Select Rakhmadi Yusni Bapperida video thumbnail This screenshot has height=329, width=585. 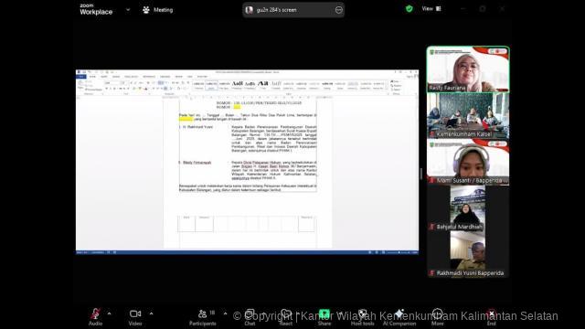tap(468, 255)
